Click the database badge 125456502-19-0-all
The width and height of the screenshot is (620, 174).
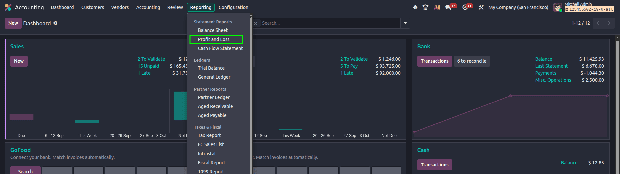coord(589,9)
